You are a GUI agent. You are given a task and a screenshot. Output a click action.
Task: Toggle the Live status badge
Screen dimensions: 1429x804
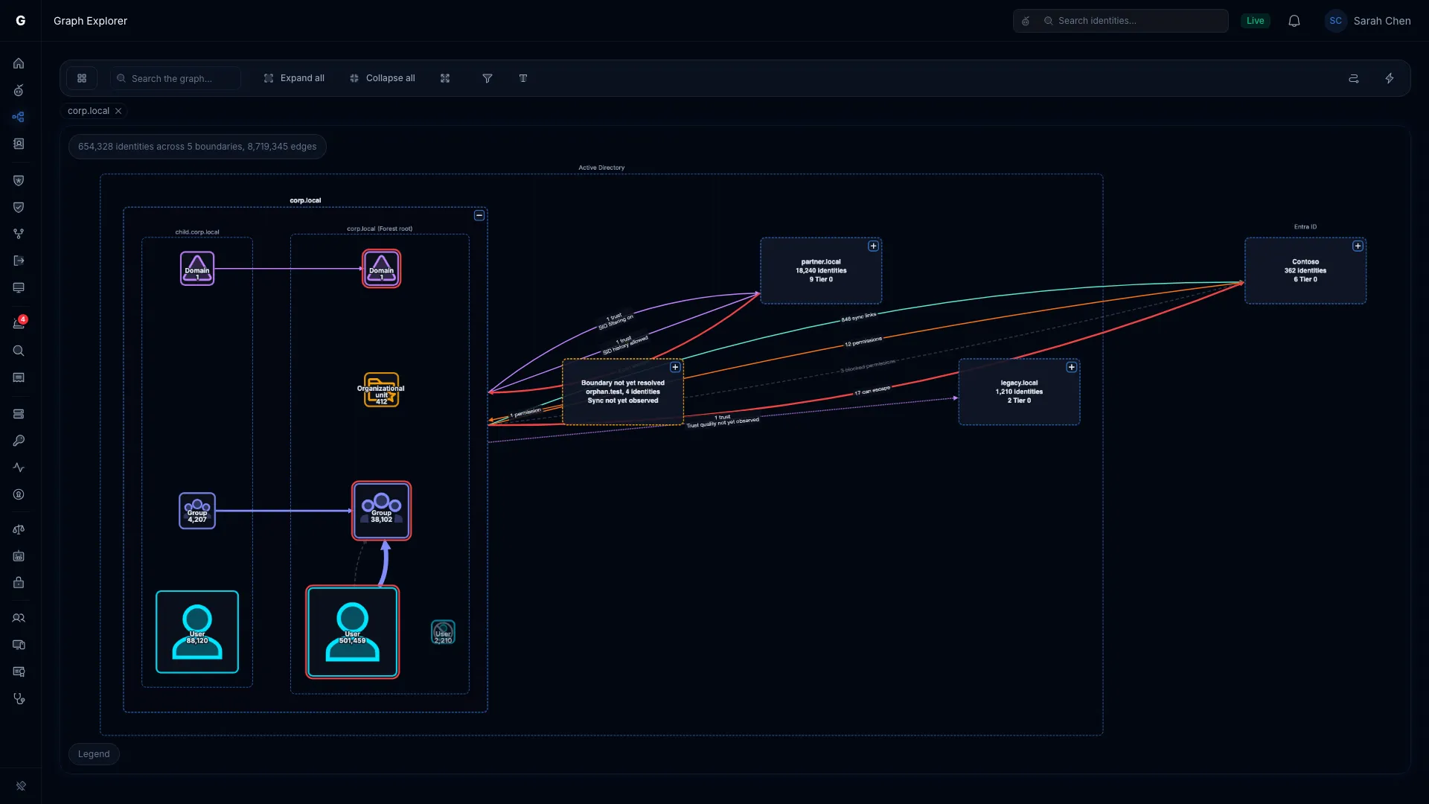(x=1255, y=21)
